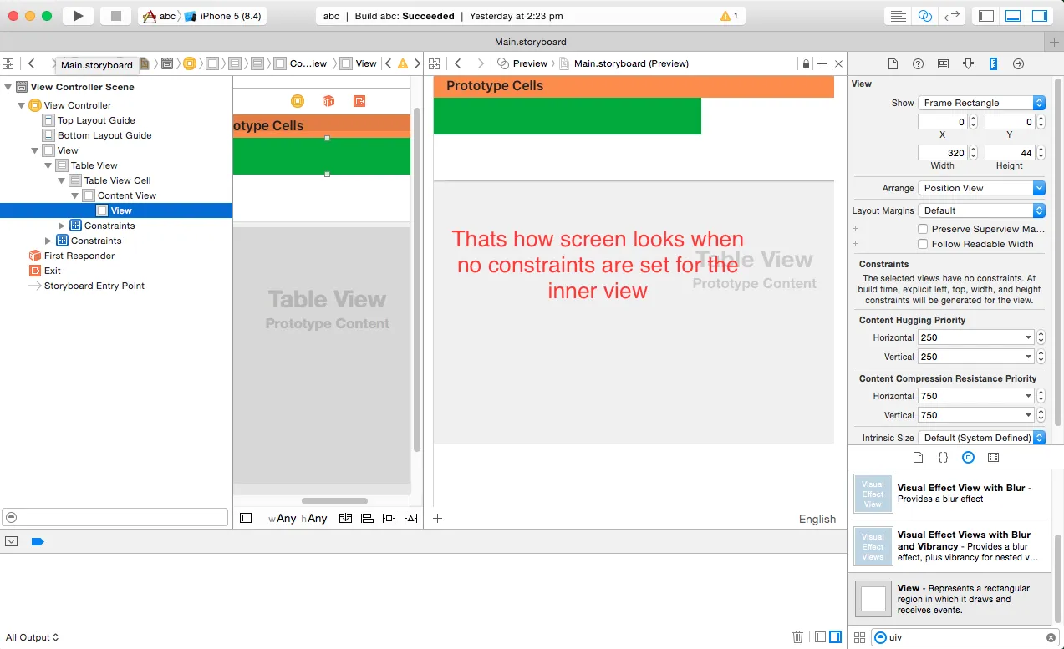The image size is (1064, 649).
Task: Click the 1 warning indicator in the activity bar
Action: 729,16
